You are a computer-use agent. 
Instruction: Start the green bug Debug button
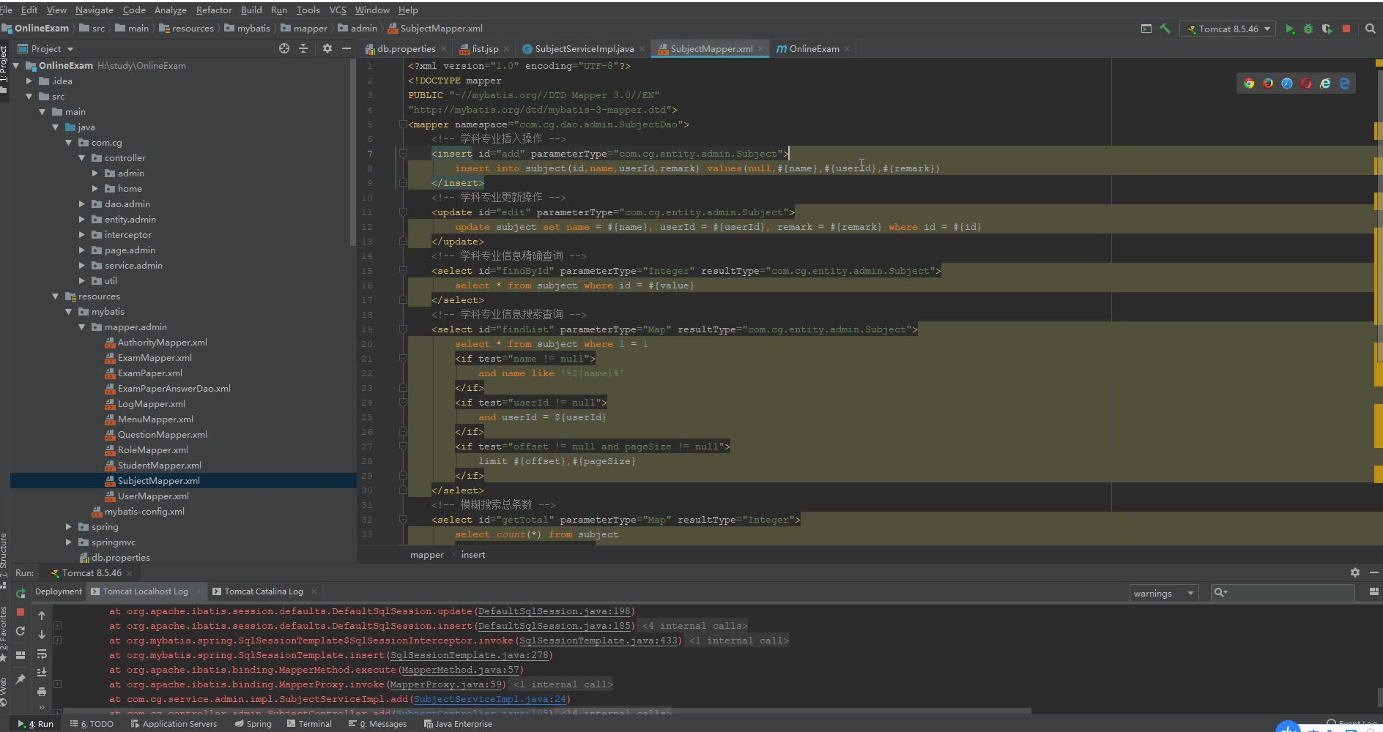pyautogui.click(x=1308, y=29)
